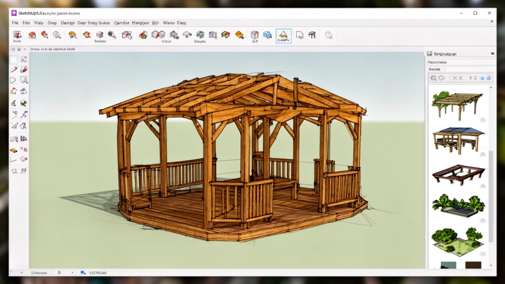505x284 pixels.
Task: Toggle the last blue icon in side panel toolbar
Action: pos(489,78)
